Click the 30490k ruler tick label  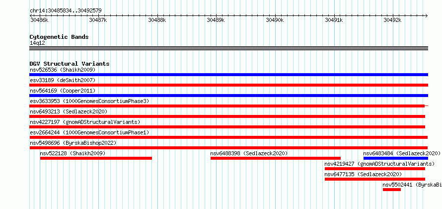pyautogui.click(x=275, y=20)
